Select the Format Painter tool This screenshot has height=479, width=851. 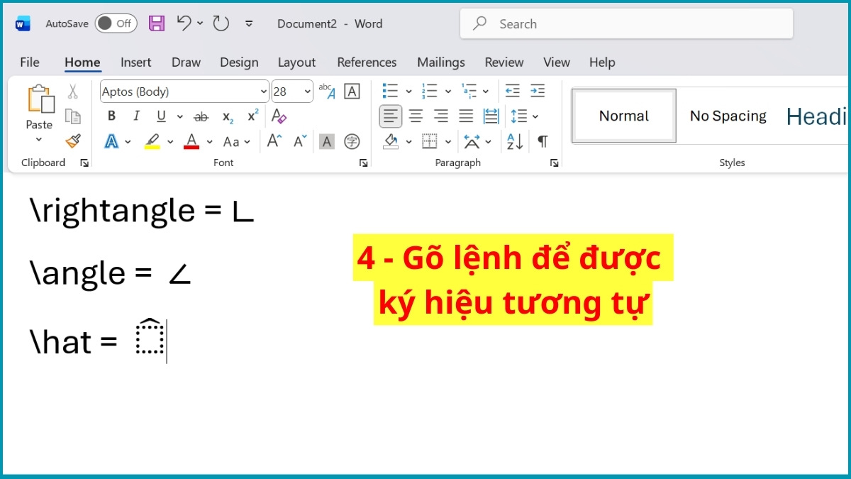[x=73, y=141]
